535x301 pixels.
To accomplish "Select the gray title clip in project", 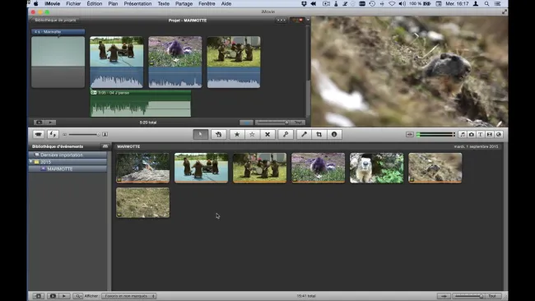I will 58,62.
